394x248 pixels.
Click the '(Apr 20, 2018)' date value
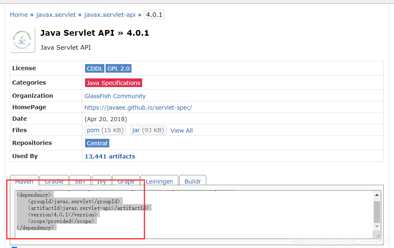(x=106, y=119)
